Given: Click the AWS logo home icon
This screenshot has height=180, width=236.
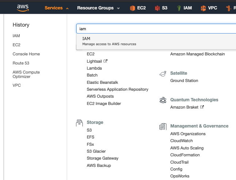Looking at the screenshot, I should pyautogui.click(x=23, y=8).
